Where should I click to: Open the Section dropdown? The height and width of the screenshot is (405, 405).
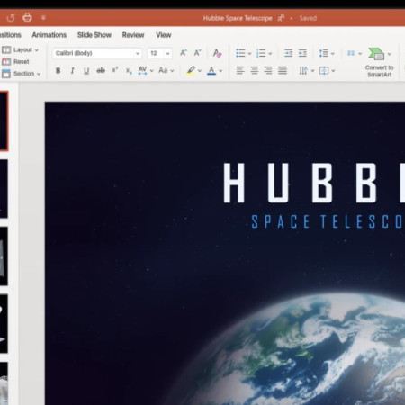coord(21,74)
